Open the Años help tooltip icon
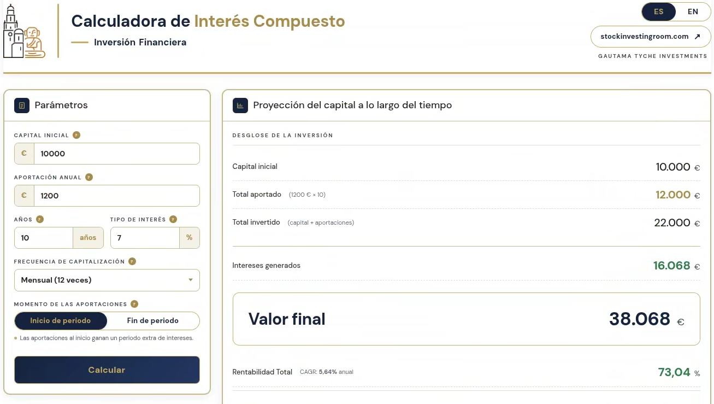Viewport: 714px width, 404px height. click(40, 219)
